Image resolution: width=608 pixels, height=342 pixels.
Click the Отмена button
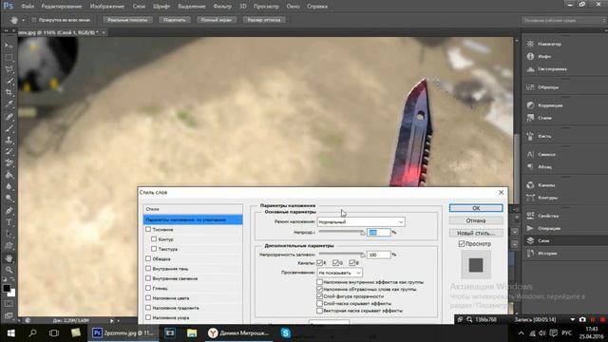click(x=476, y=220)
